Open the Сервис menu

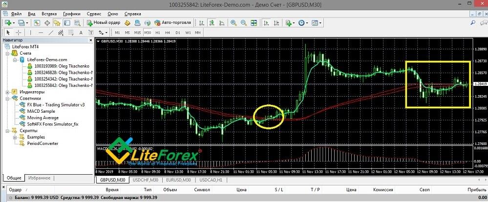(x=94, y=14)
